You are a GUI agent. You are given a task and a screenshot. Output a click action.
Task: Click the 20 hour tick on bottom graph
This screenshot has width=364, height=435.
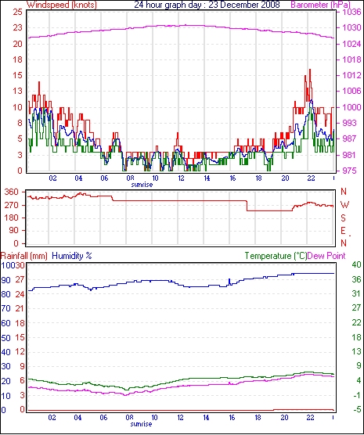pyautogui.click(x=285, y=418)
